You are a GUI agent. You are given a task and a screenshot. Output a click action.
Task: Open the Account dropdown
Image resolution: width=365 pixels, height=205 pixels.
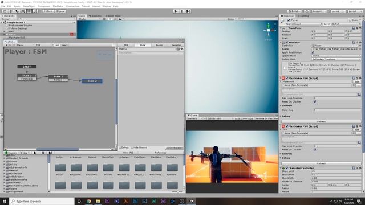click(x=319, y=11)
